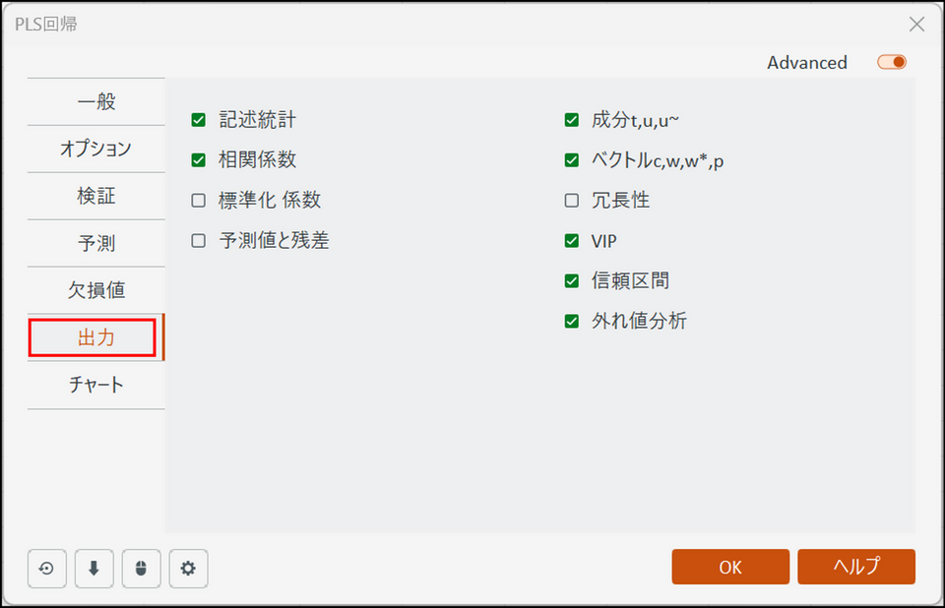The width and height of the screenshot is (945, 608).
Task: Open the gear settings icon
Action: pyautogui.click(x=188, y=568)
